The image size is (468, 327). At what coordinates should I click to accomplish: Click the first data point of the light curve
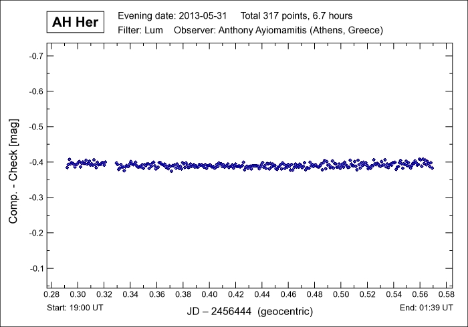pyautogui.click(x=67, y=167)
